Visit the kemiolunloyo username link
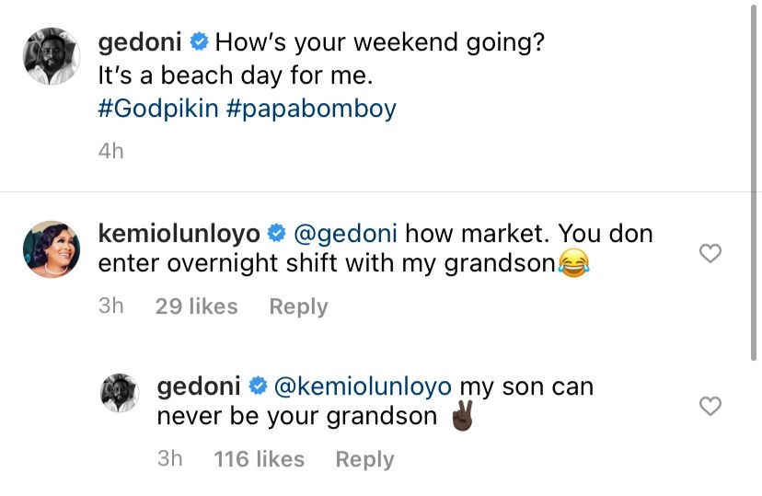The image size is (762, 496). 179,234
